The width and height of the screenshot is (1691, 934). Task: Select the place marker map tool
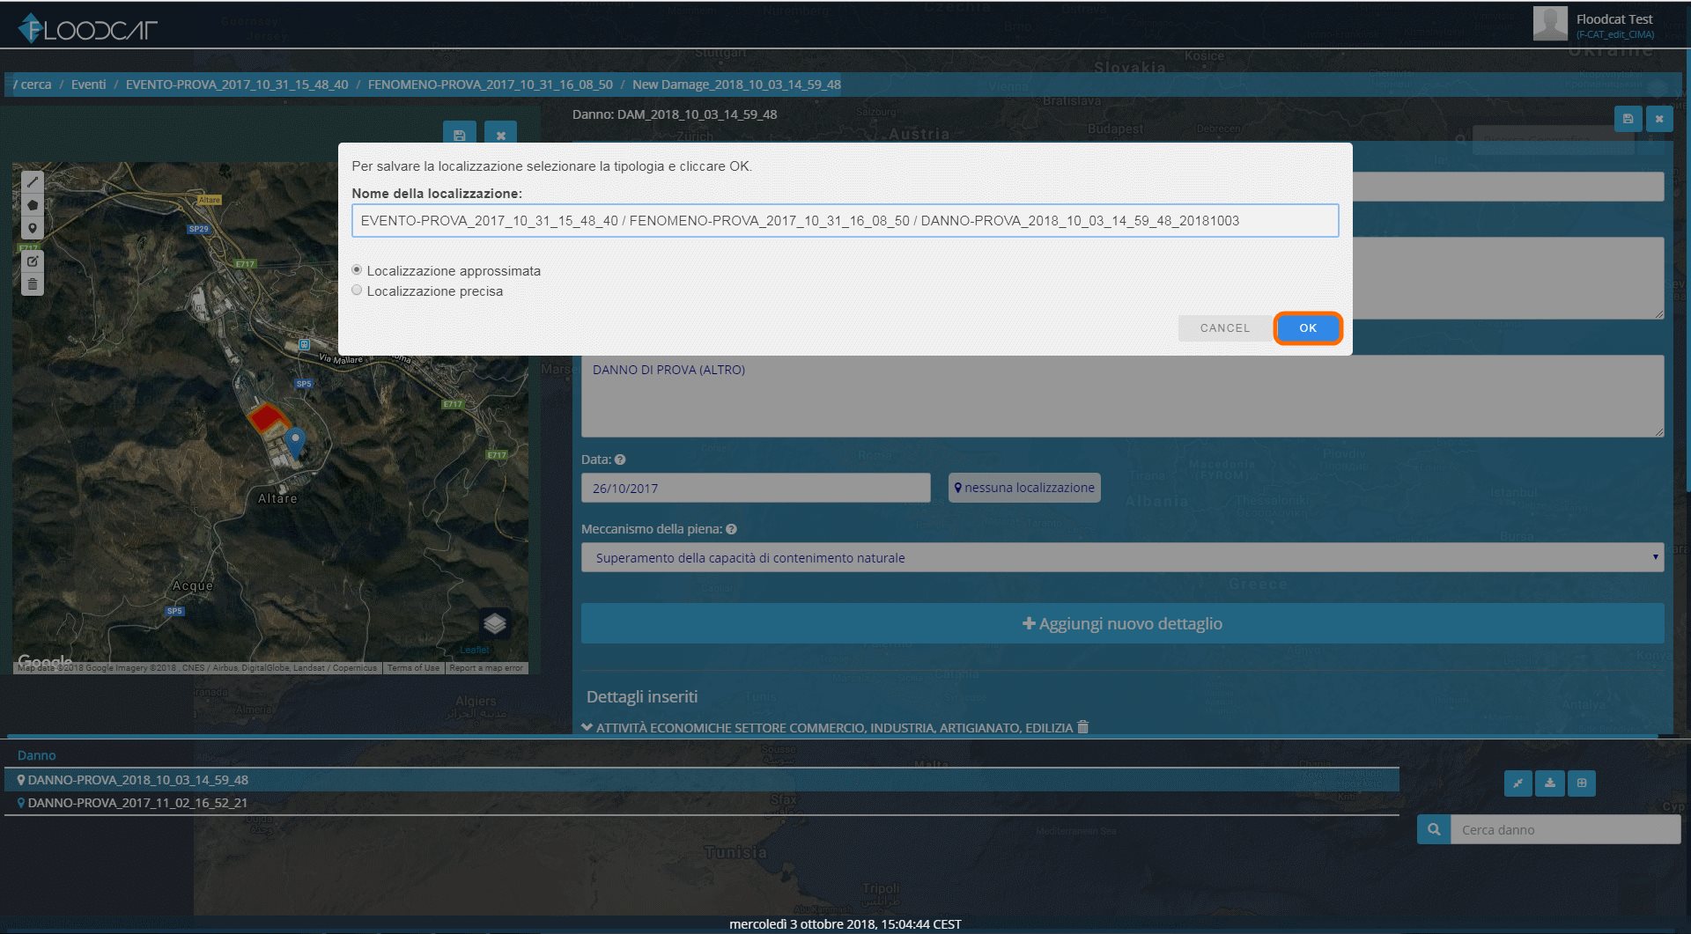[33, 228]
